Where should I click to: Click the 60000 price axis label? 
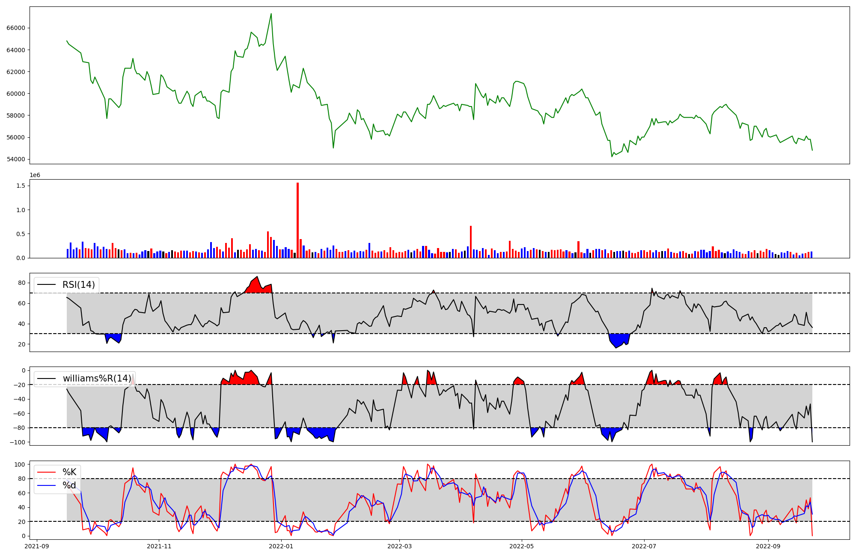pos(17,94)
